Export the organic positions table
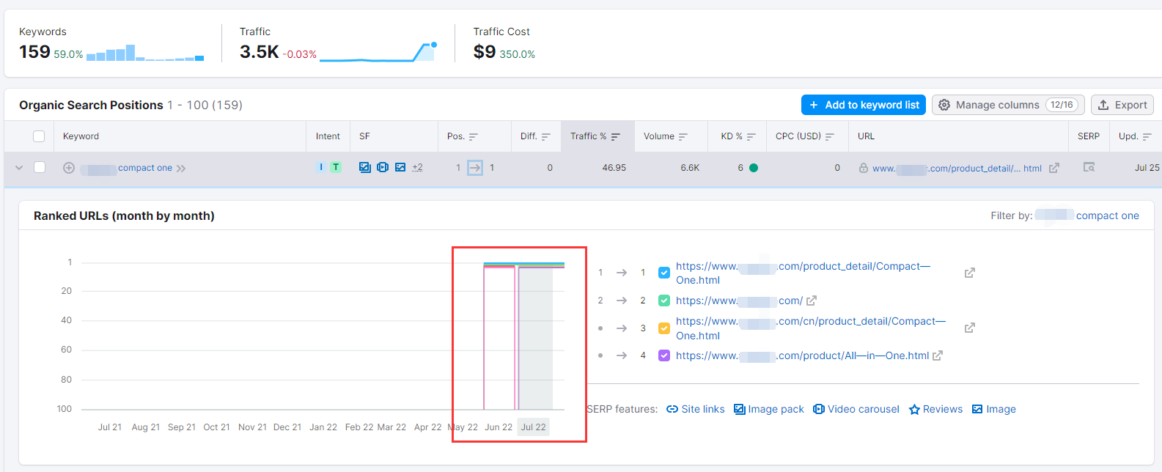1162x472 pixels. click(1122, 105)
